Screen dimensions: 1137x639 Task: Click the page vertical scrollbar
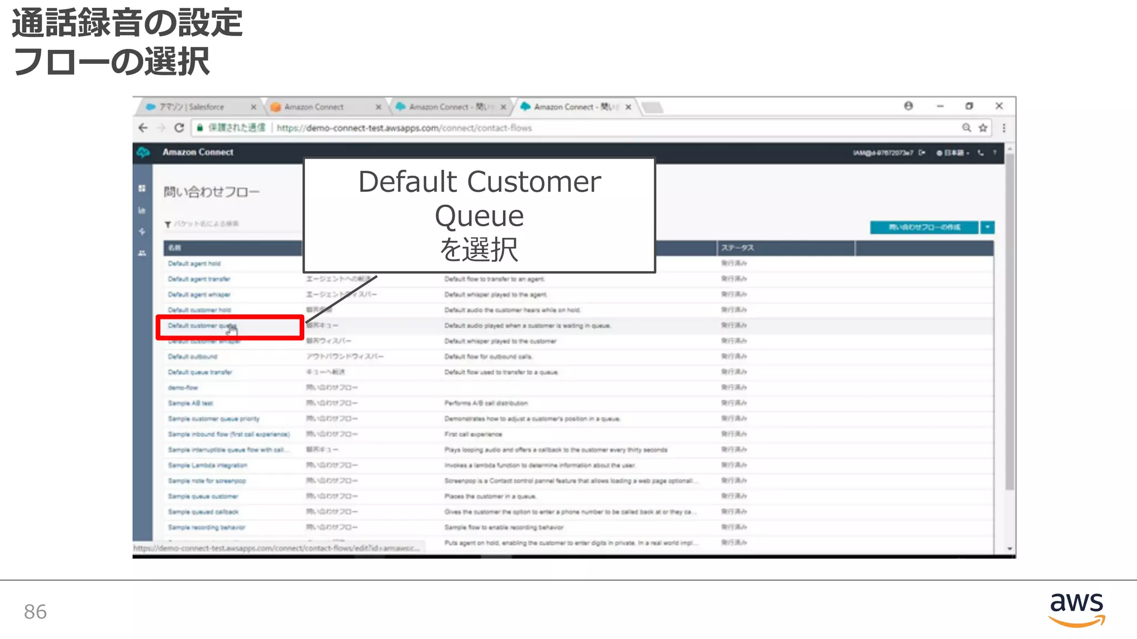click(1010, 322)
